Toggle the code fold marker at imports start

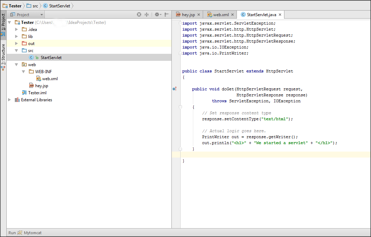[180, 24]
